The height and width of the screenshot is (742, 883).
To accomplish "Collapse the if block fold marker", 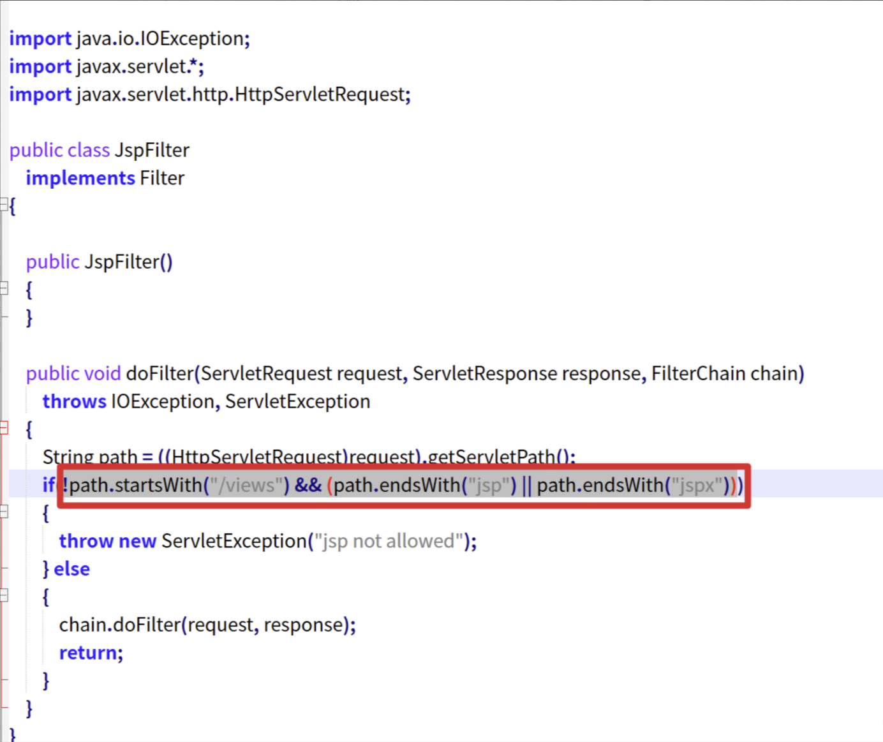I will (4, 512).
